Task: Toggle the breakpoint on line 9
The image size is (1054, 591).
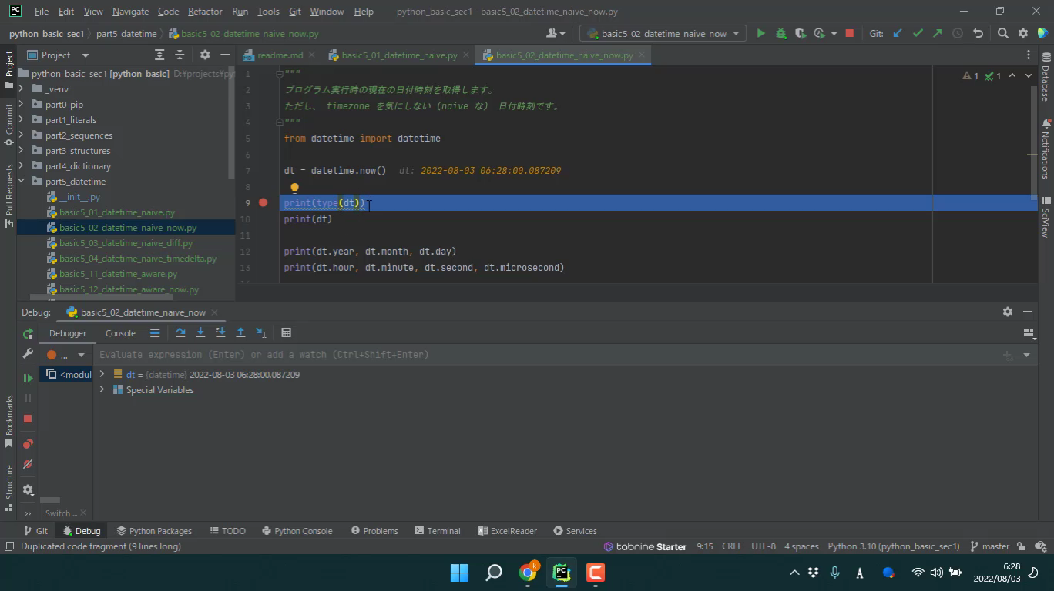Action: 263,203
